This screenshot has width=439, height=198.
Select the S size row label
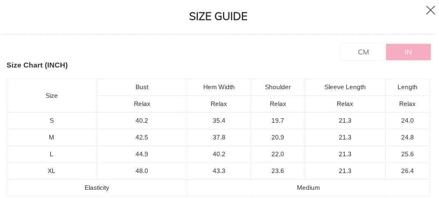coord(52,121)
